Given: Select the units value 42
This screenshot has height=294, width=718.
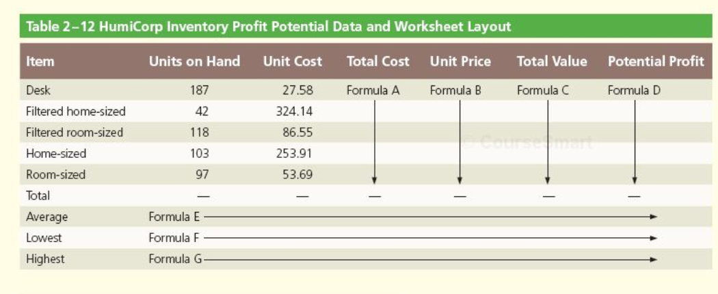Looking at the screenshot, I should [202, 111].
